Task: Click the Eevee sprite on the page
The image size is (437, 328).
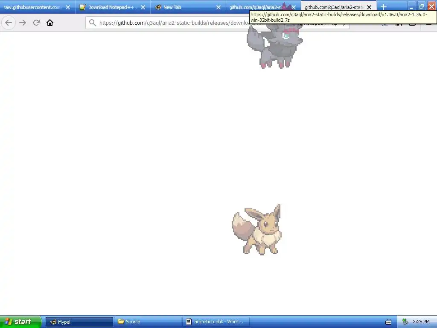Action: [x=256, y=229]
